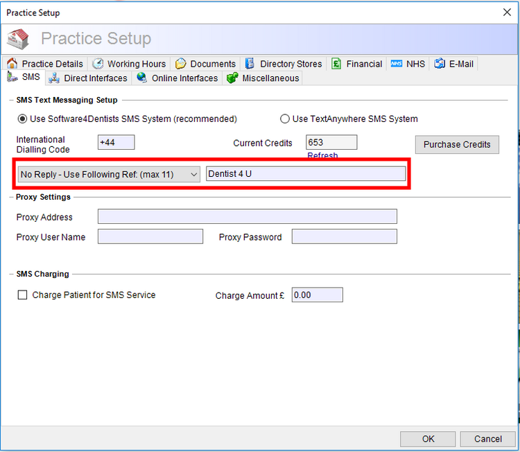Click the Practice Setup house header icon

tap(18, 39)
